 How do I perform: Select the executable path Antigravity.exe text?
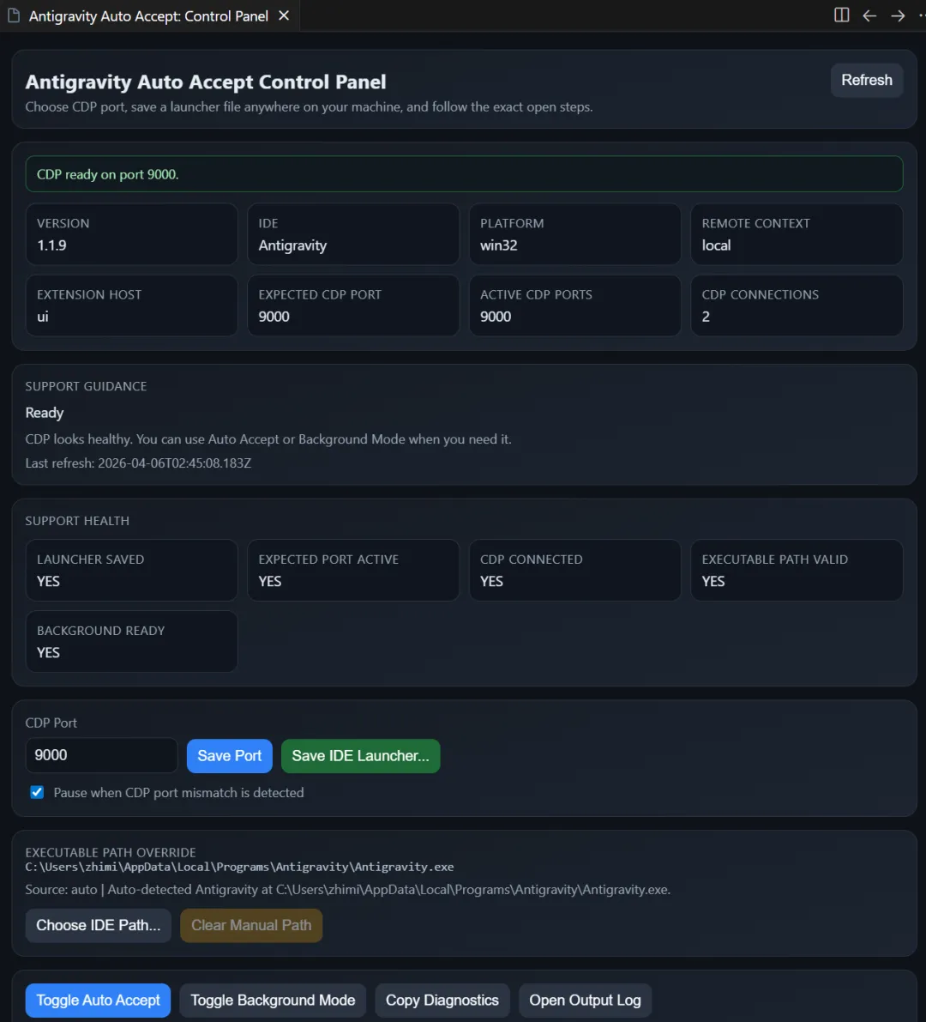pyautogui.click(x=239, y=867)
